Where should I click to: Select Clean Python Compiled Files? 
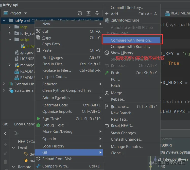[x=69, y=90]
